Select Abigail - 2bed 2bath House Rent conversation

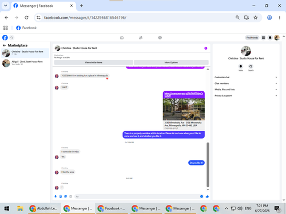pos(25,63)
